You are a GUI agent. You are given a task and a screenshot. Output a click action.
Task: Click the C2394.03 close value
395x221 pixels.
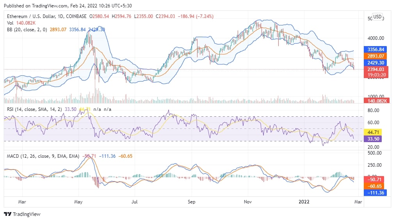click(165, 16)
